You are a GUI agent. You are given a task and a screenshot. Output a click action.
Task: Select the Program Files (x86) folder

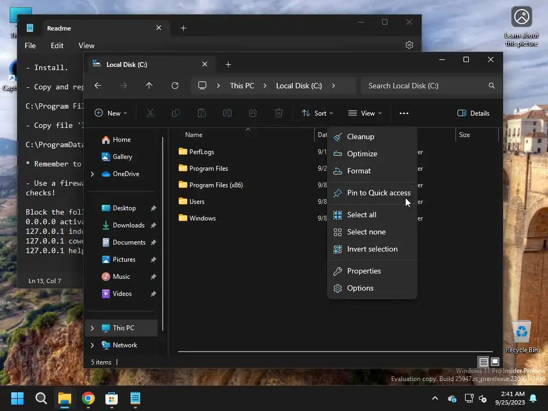pyautogui.click(x=211, y=185)
